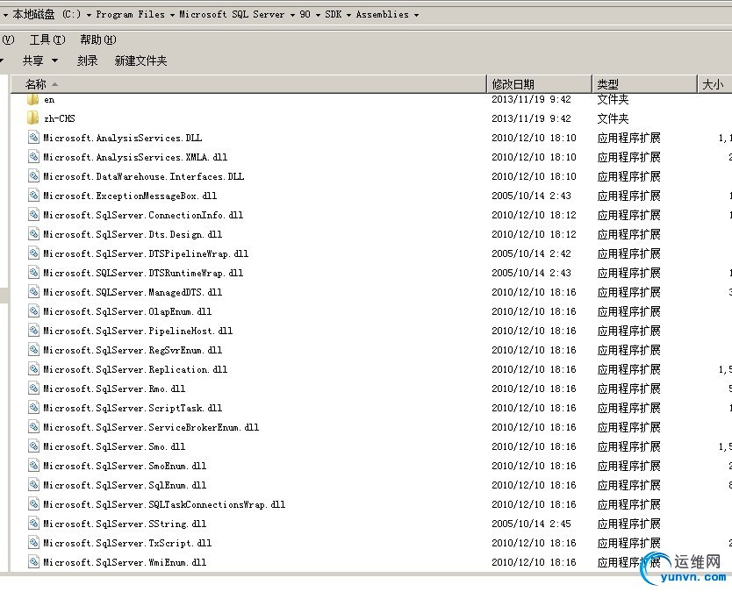Go to Microsoft SQL Server breadcrumb
Viewport: 732px width, 592px height.
232,14
